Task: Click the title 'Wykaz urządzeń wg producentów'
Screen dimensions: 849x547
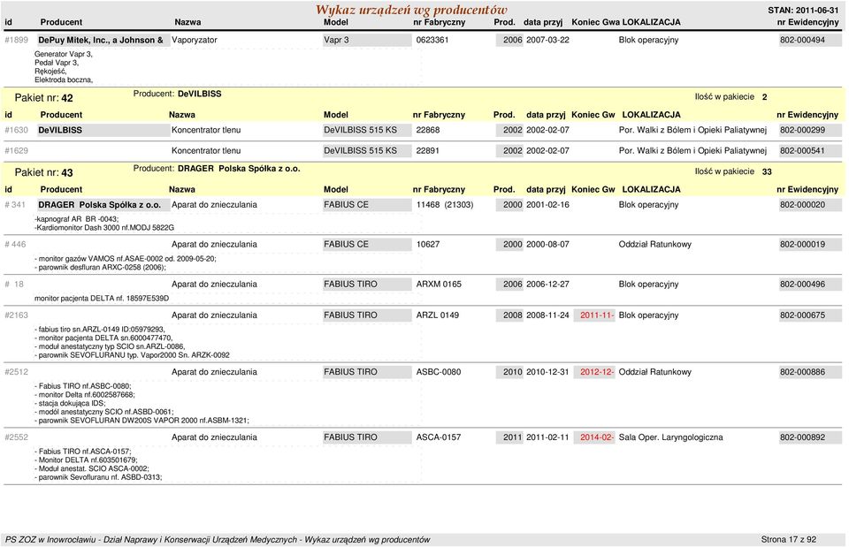Action: pyautogui.click(x=411, y=10)
